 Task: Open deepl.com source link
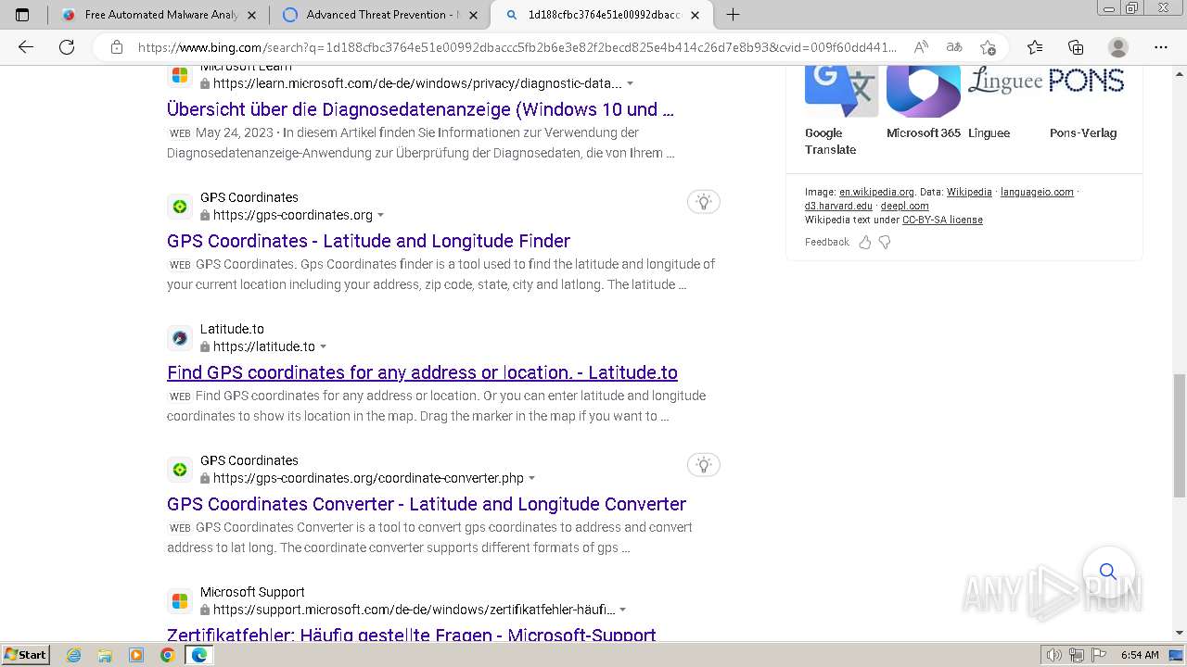pos(905,206)
